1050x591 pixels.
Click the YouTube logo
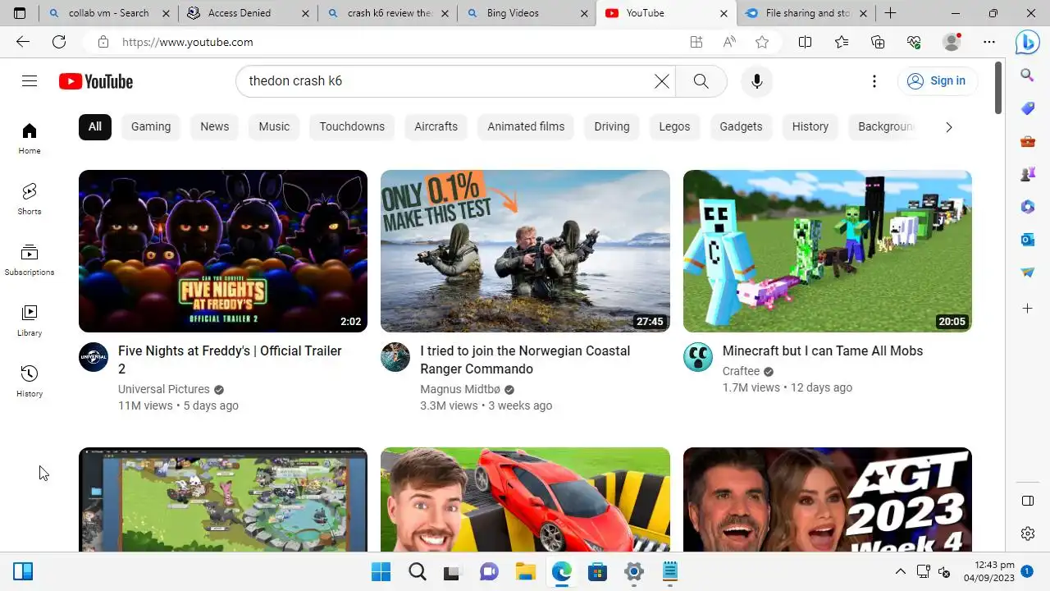(96, 81)
